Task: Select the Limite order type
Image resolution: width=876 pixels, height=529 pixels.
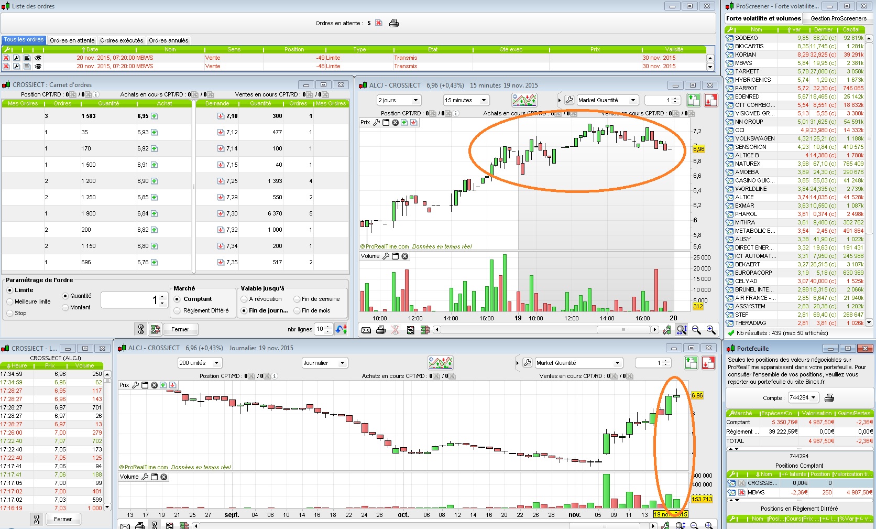Action: [x=10, y=290]
